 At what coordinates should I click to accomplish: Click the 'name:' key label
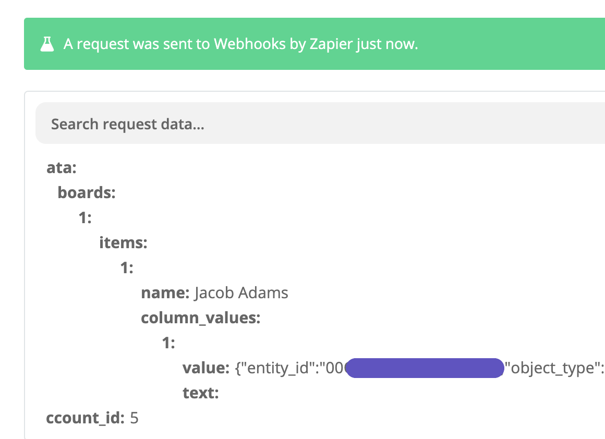click(x=165, y=293)
